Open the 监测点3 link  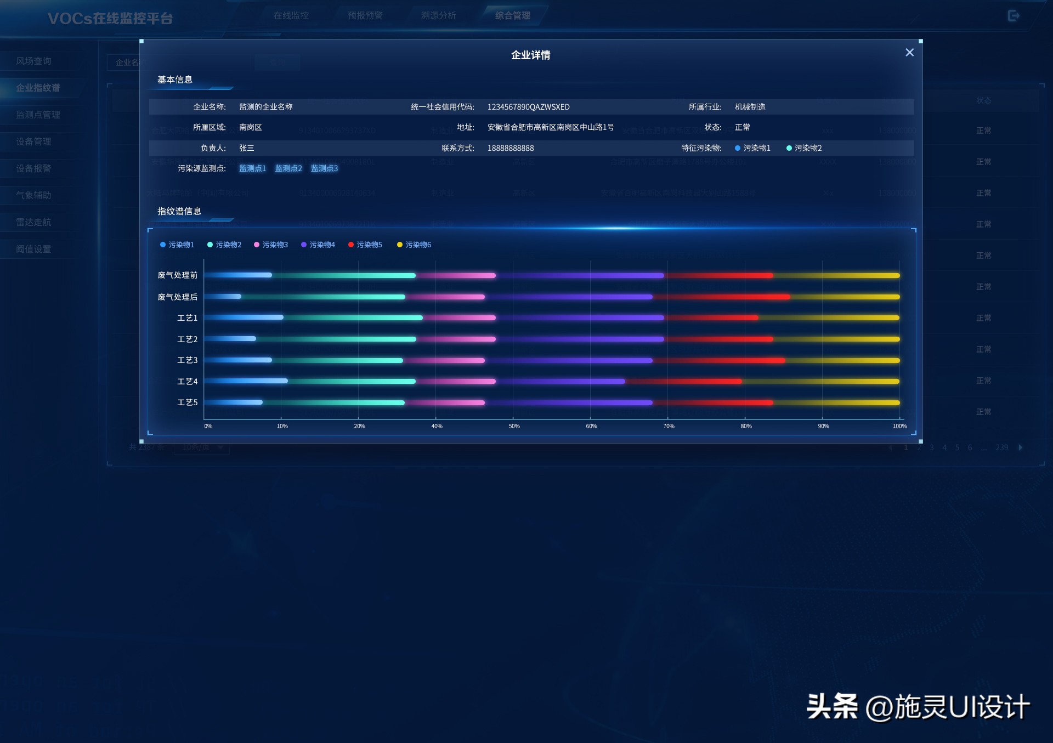(324, 168)
